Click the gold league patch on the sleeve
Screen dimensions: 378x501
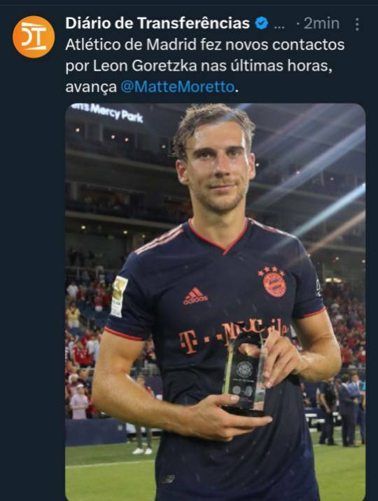pos(119,297)
